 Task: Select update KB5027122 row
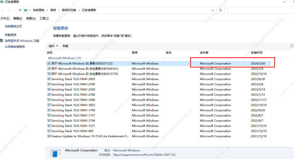(x=158, y=63)
